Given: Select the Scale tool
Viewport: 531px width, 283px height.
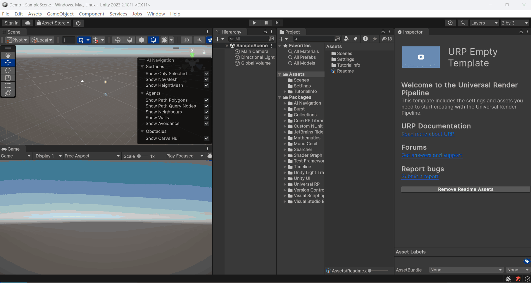Looking at the screenshot, I should pyautogui.click(x=8, y=78).
